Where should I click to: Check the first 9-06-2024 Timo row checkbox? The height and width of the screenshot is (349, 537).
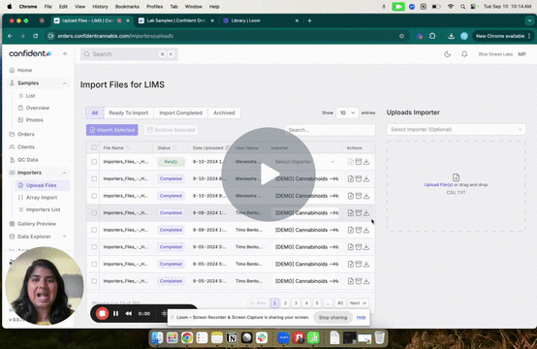(x=94, y=213)
